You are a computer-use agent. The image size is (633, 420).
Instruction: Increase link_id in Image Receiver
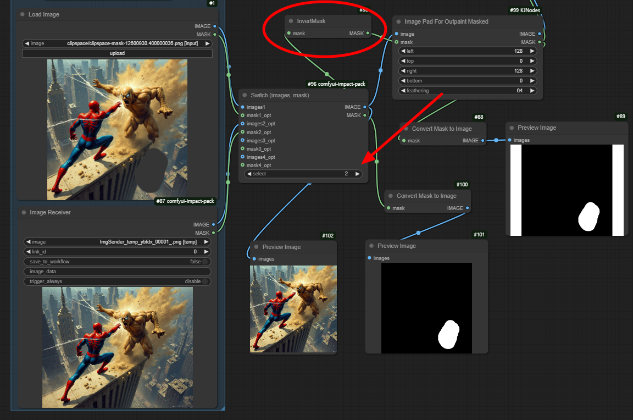click(x=206, y=252)
